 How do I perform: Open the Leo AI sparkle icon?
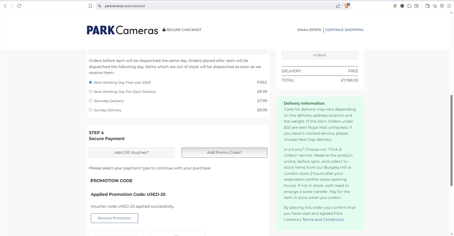pos(435,6)
